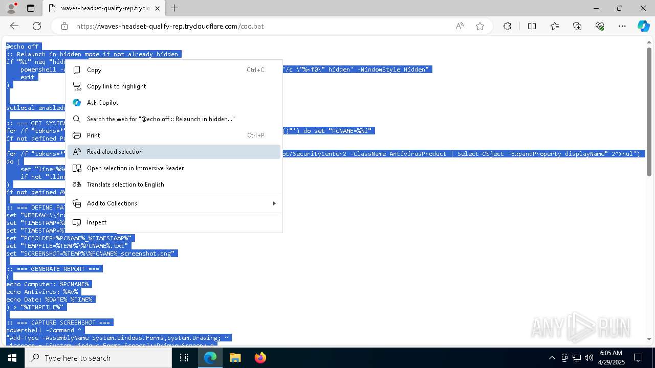The height and width of the screenshot is (368, 655).
Task: Open the Extensions puzzle icon
Action: pos(507,26)
